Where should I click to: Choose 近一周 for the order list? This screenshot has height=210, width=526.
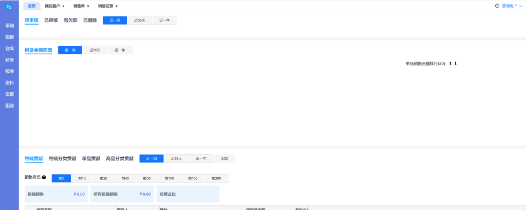pos(115,20)
